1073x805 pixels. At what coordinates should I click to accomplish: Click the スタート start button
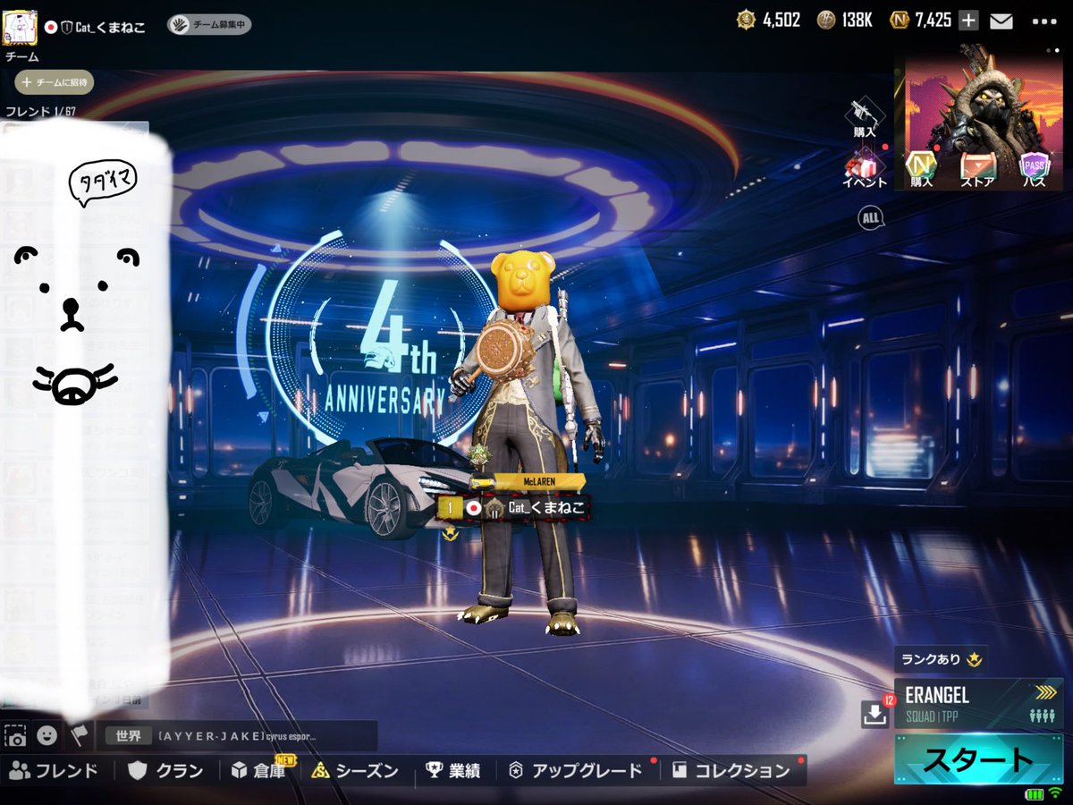[x=978, y=759]
